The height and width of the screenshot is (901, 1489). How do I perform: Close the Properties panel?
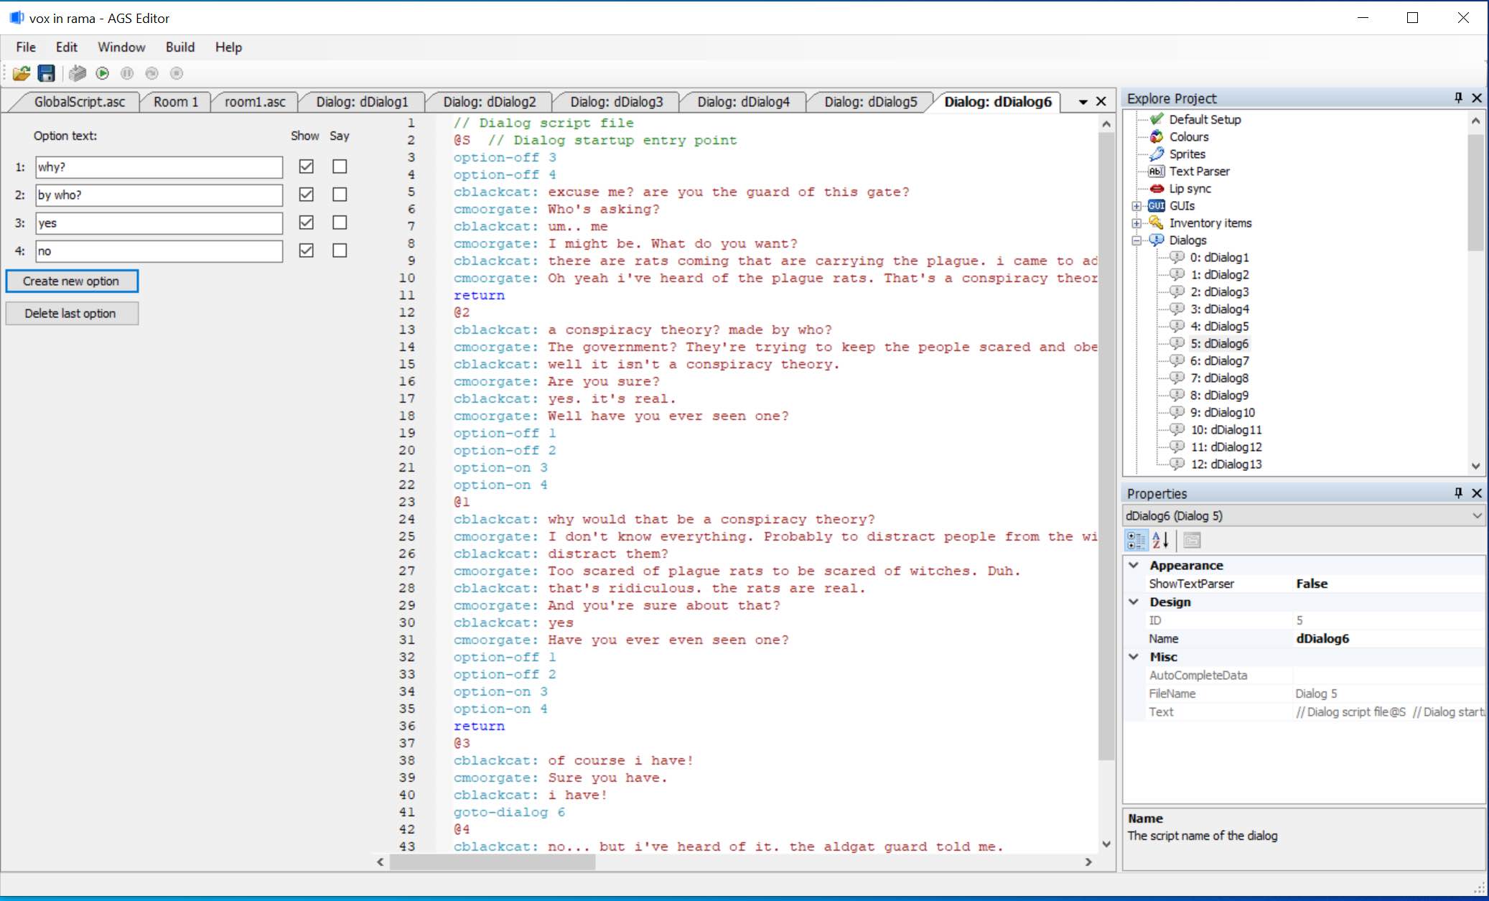point(1477,493)
